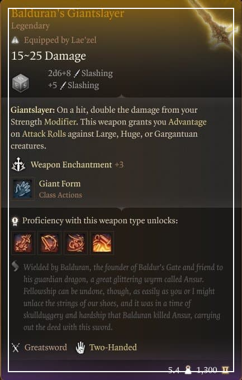This screenshot has width=242, height=380.
Task: Click the Two-Handed hand icon
Action: tap(80, 348)
